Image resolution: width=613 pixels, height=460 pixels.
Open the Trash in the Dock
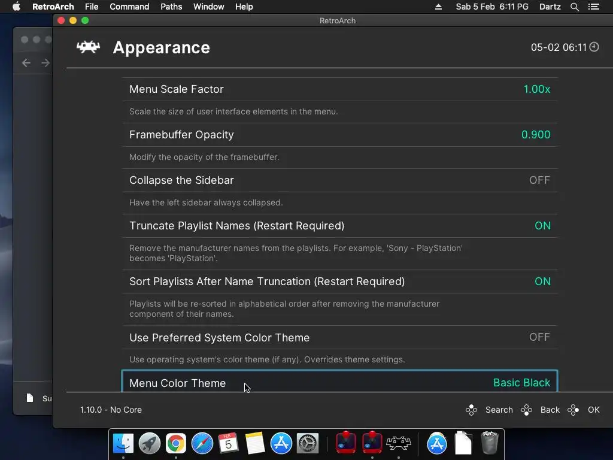click(x=490, y=443)
